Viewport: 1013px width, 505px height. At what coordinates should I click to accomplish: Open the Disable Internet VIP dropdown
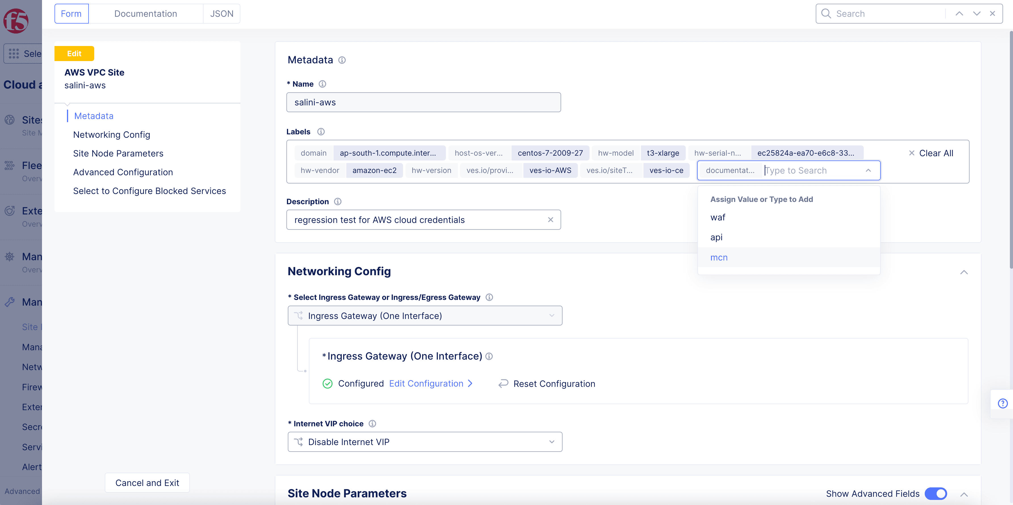[425, 442]
